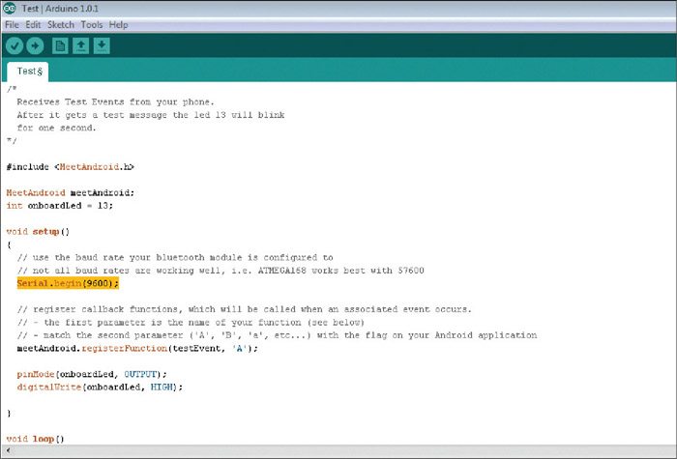This screenshot has height=459, width=677.
Task: Click the int onboardLed = 13 line
Action: tap(59, 205)
